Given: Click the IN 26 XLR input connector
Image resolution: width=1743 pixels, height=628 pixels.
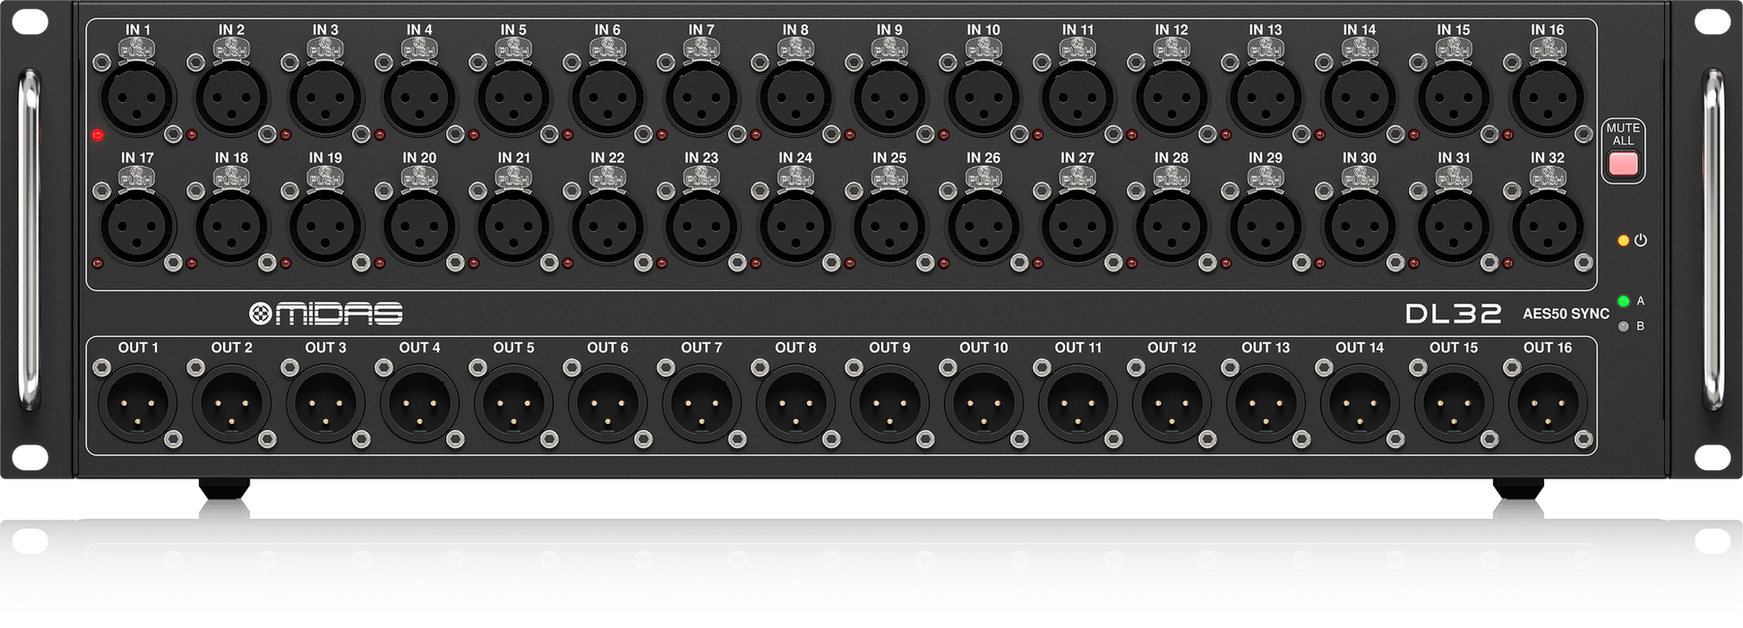Looking at the screenshot, I should (983, 226).
